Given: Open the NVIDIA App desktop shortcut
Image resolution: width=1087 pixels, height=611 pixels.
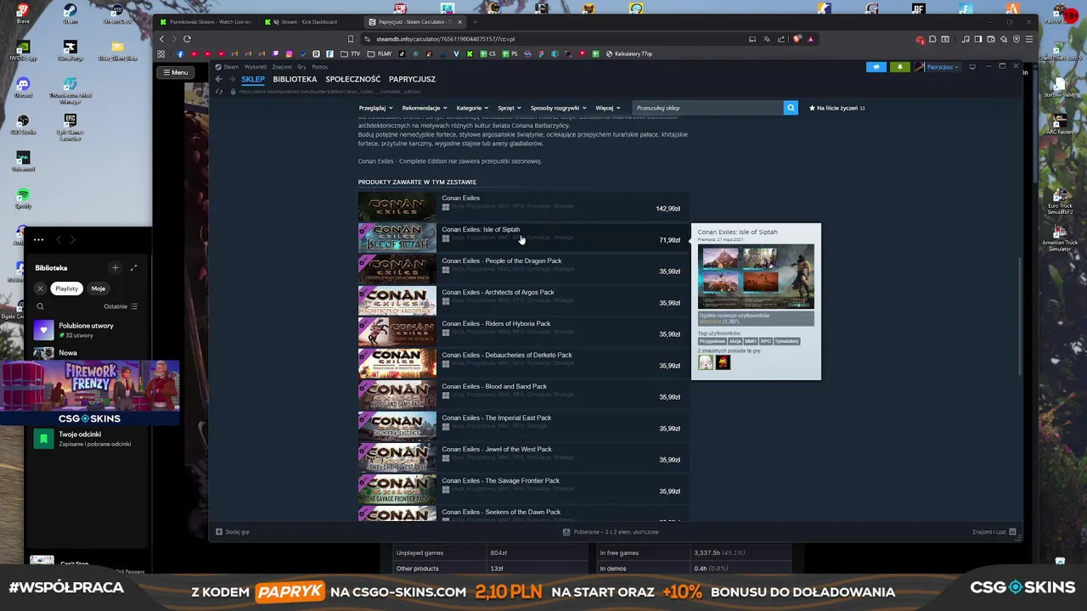Looking at the screenshot, I should tap(23, 51).
